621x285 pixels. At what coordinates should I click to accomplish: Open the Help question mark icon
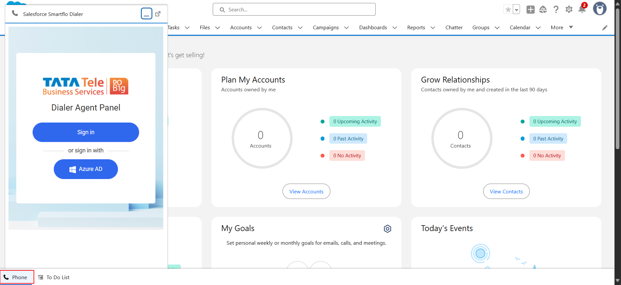(x=556, y=9)
